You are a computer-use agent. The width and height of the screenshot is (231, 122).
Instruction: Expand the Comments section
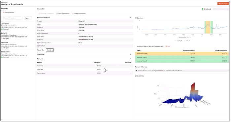(130, 55)
